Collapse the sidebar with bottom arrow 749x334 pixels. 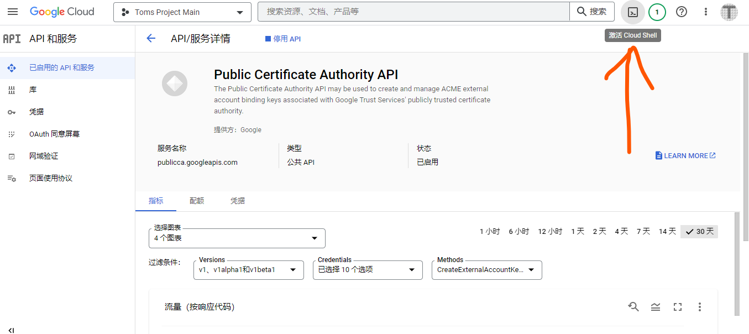point(12,330)
